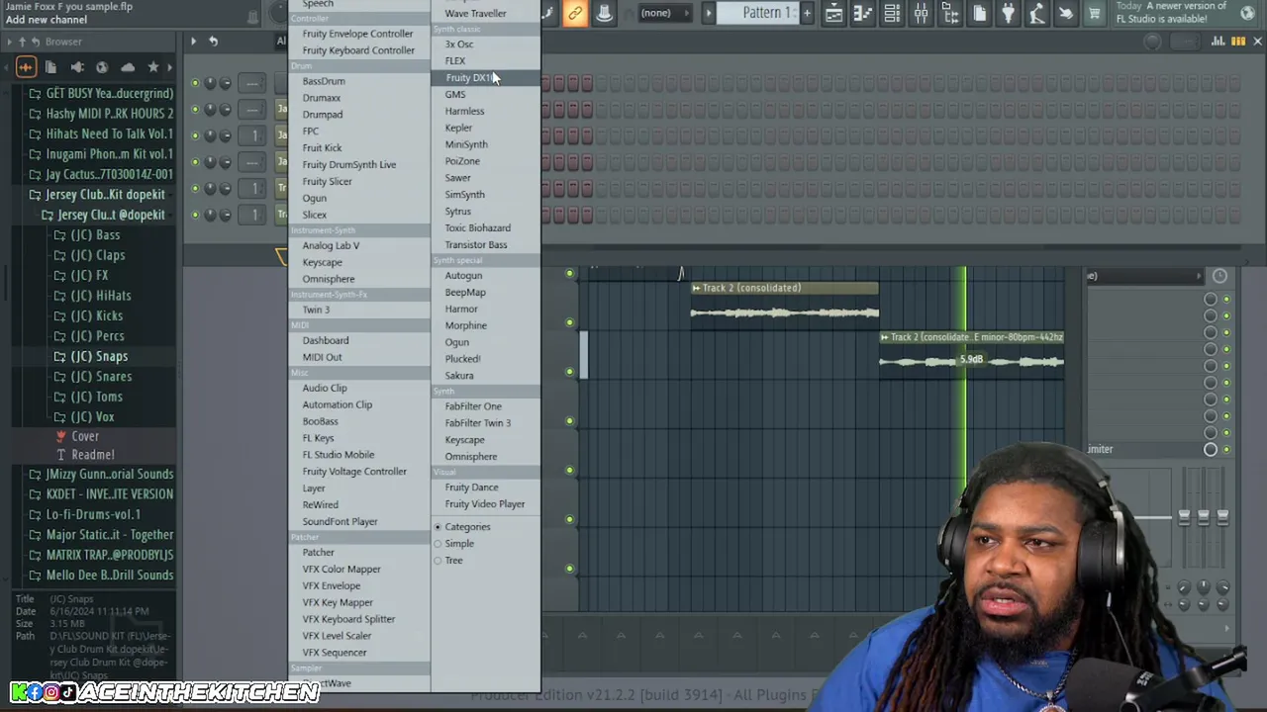
Task: Open channel rack options arrow
Action: (x=193, y=42)
